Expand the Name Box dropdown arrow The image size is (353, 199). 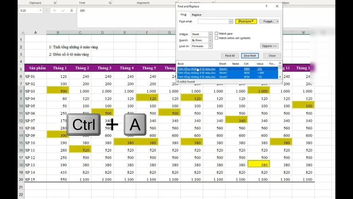(40, 11)
